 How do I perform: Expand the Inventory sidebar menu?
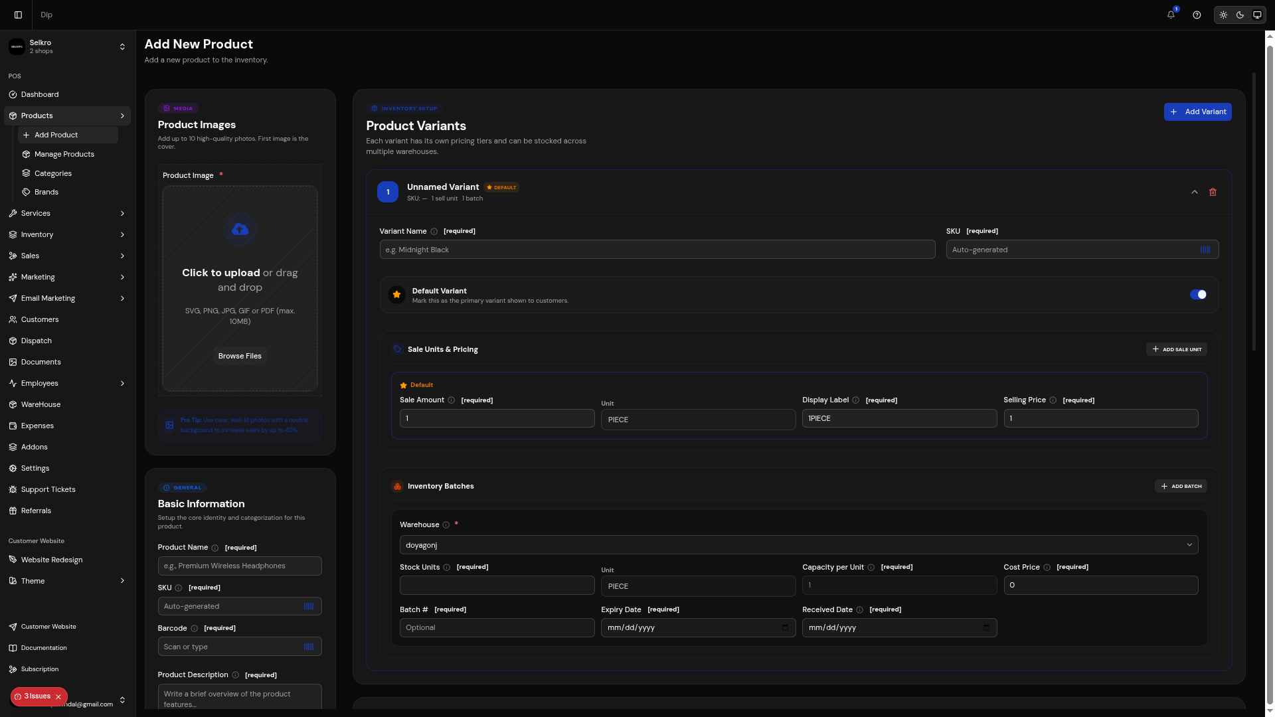[x=67, y=234]
